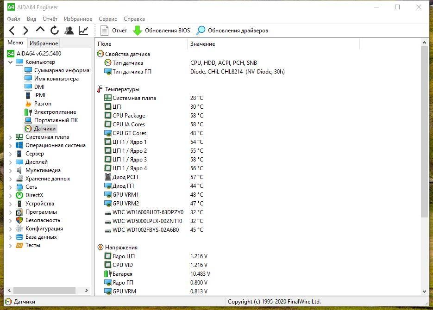The image size is (433, 310).
Task: Click the Разгон flame icon
Action: click(x=28, y=104)
